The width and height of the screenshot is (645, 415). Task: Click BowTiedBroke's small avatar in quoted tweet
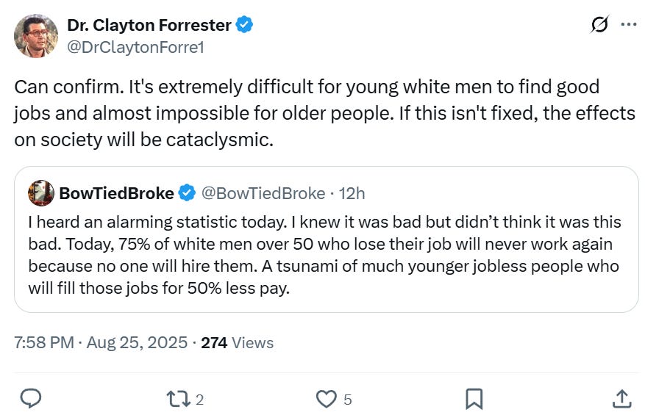(x=41, y=193)
